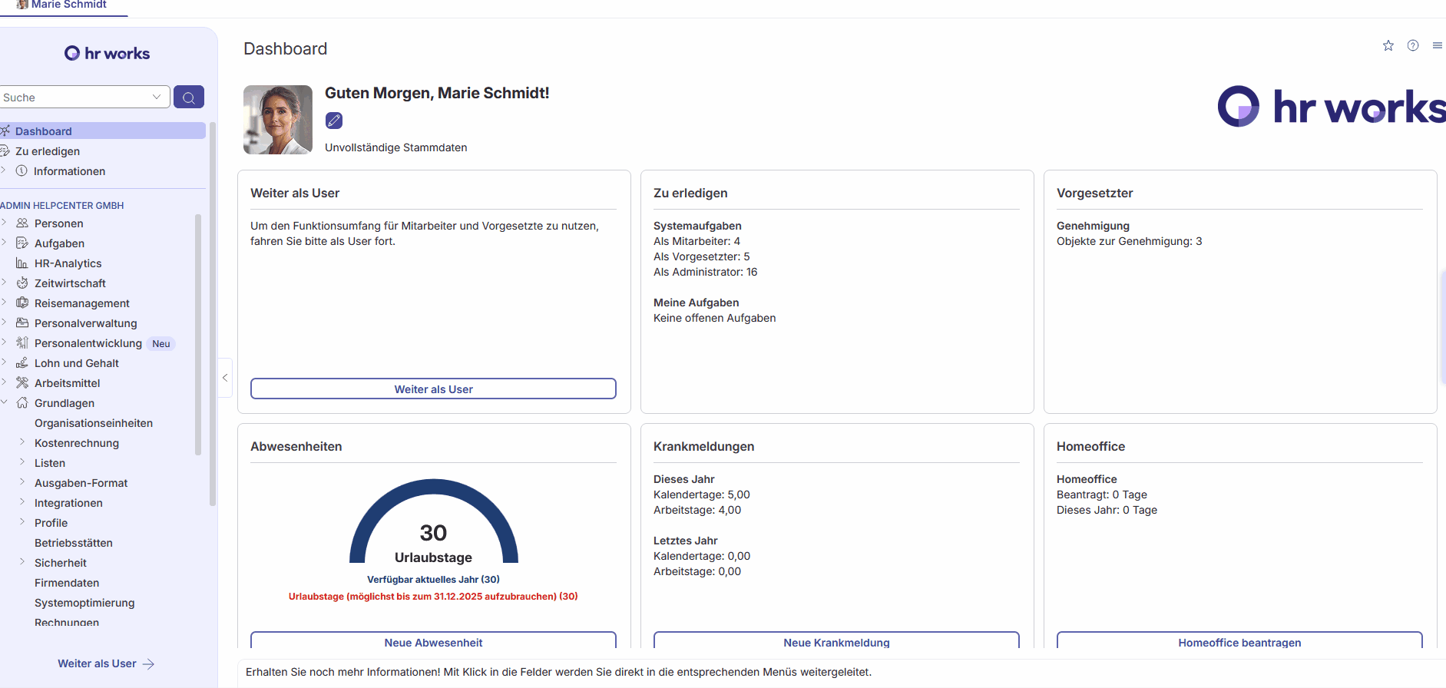The image size is (1446, 688).
Task: Select Organisationseinheiten in the sidebar
Action: point(94,423)
